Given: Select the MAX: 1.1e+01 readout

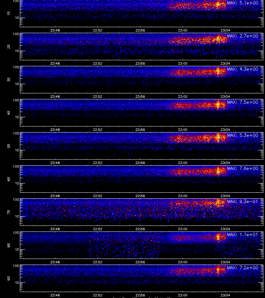Looking at the screenshot, I should tap(242, 234).
